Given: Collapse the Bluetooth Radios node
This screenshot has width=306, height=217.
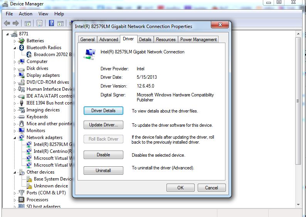Looking at the screenshot, I should point(15,48).
